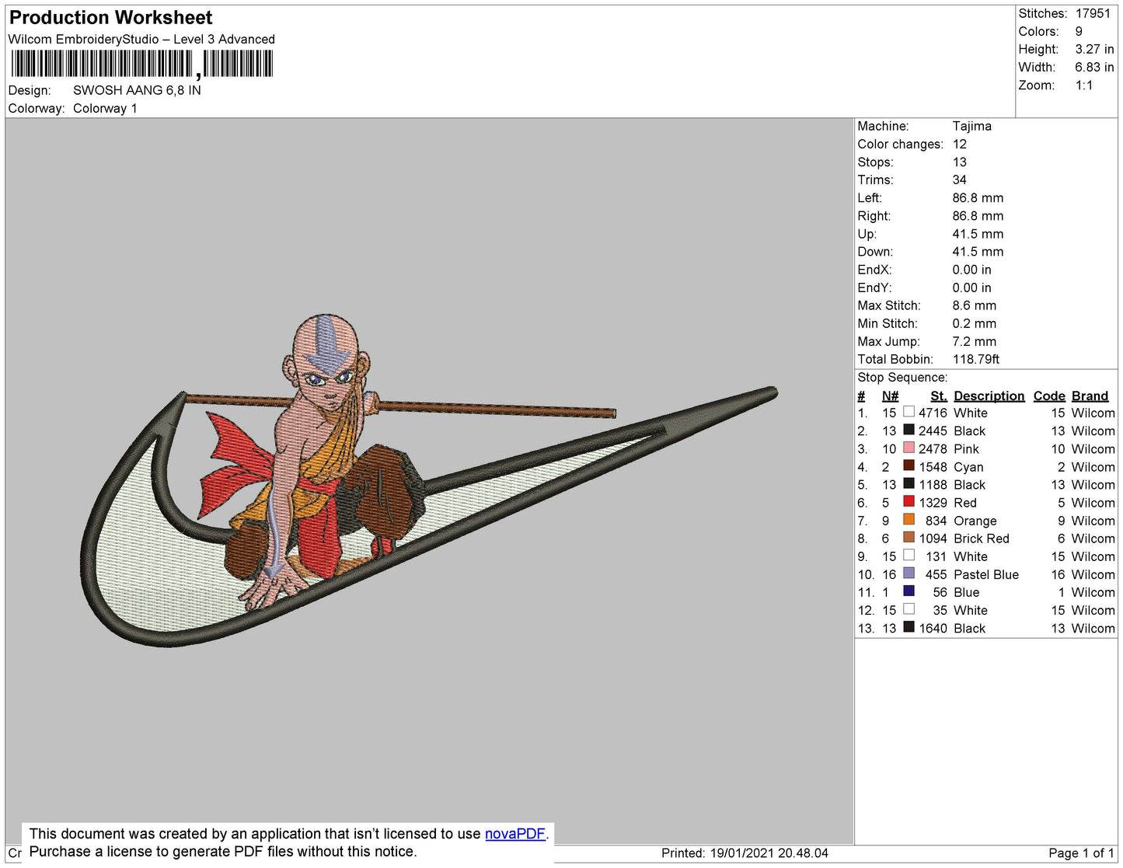Click the design name SWOSH AANG 6,8 IN
This screenshot has width=1123, height=868.
137,90
